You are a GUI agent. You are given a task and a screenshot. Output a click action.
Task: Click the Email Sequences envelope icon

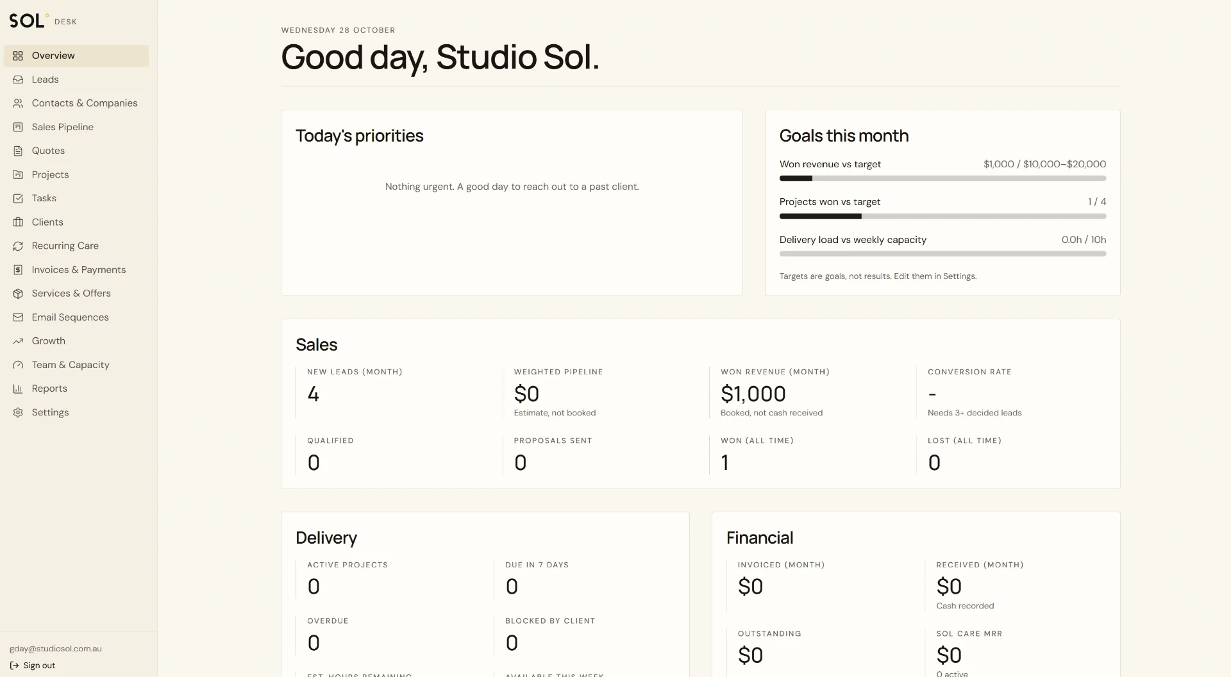click(x=18, y=317)
